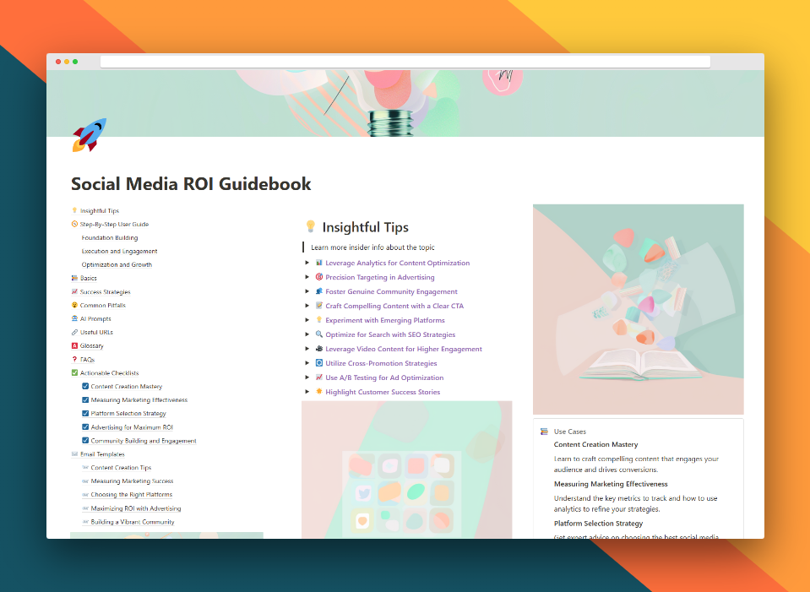
Task: Expand the Precision Targeting in Advertising toggle
Action: coord(307,277)
